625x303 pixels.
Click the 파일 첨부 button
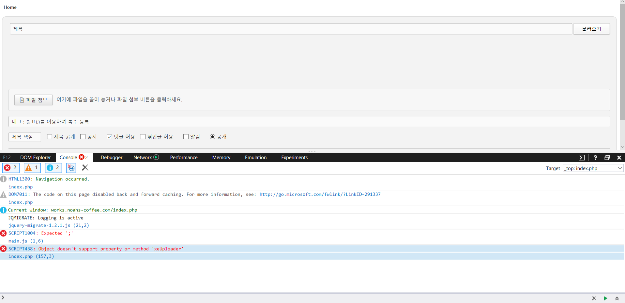pyautogui.click(x=34, y=100)
